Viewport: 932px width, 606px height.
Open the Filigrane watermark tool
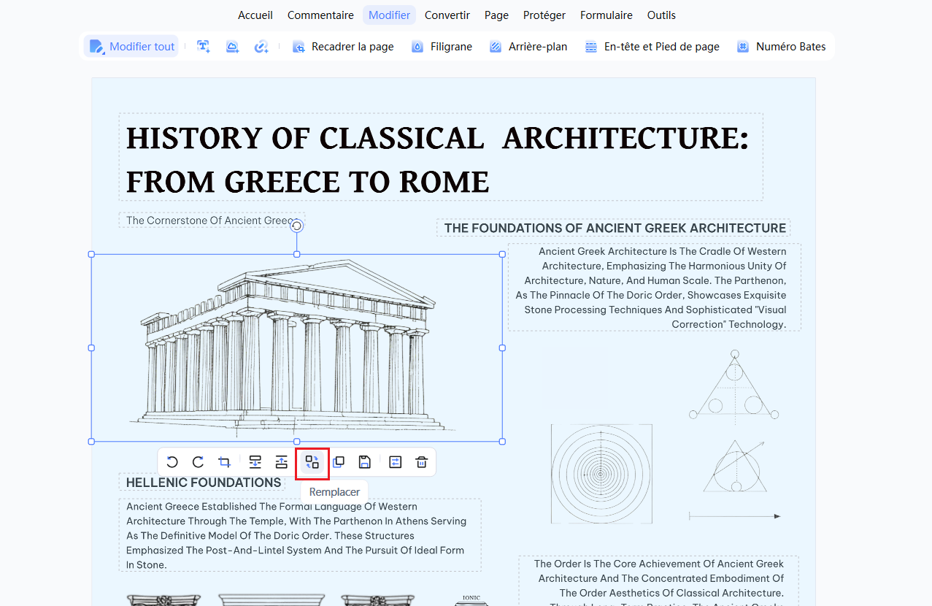[442, 47]
